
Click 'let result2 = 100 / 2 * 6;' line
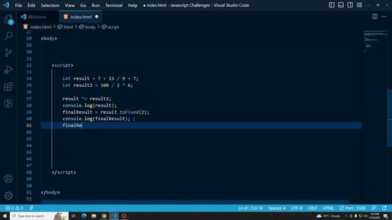click(x=98, y=86)
